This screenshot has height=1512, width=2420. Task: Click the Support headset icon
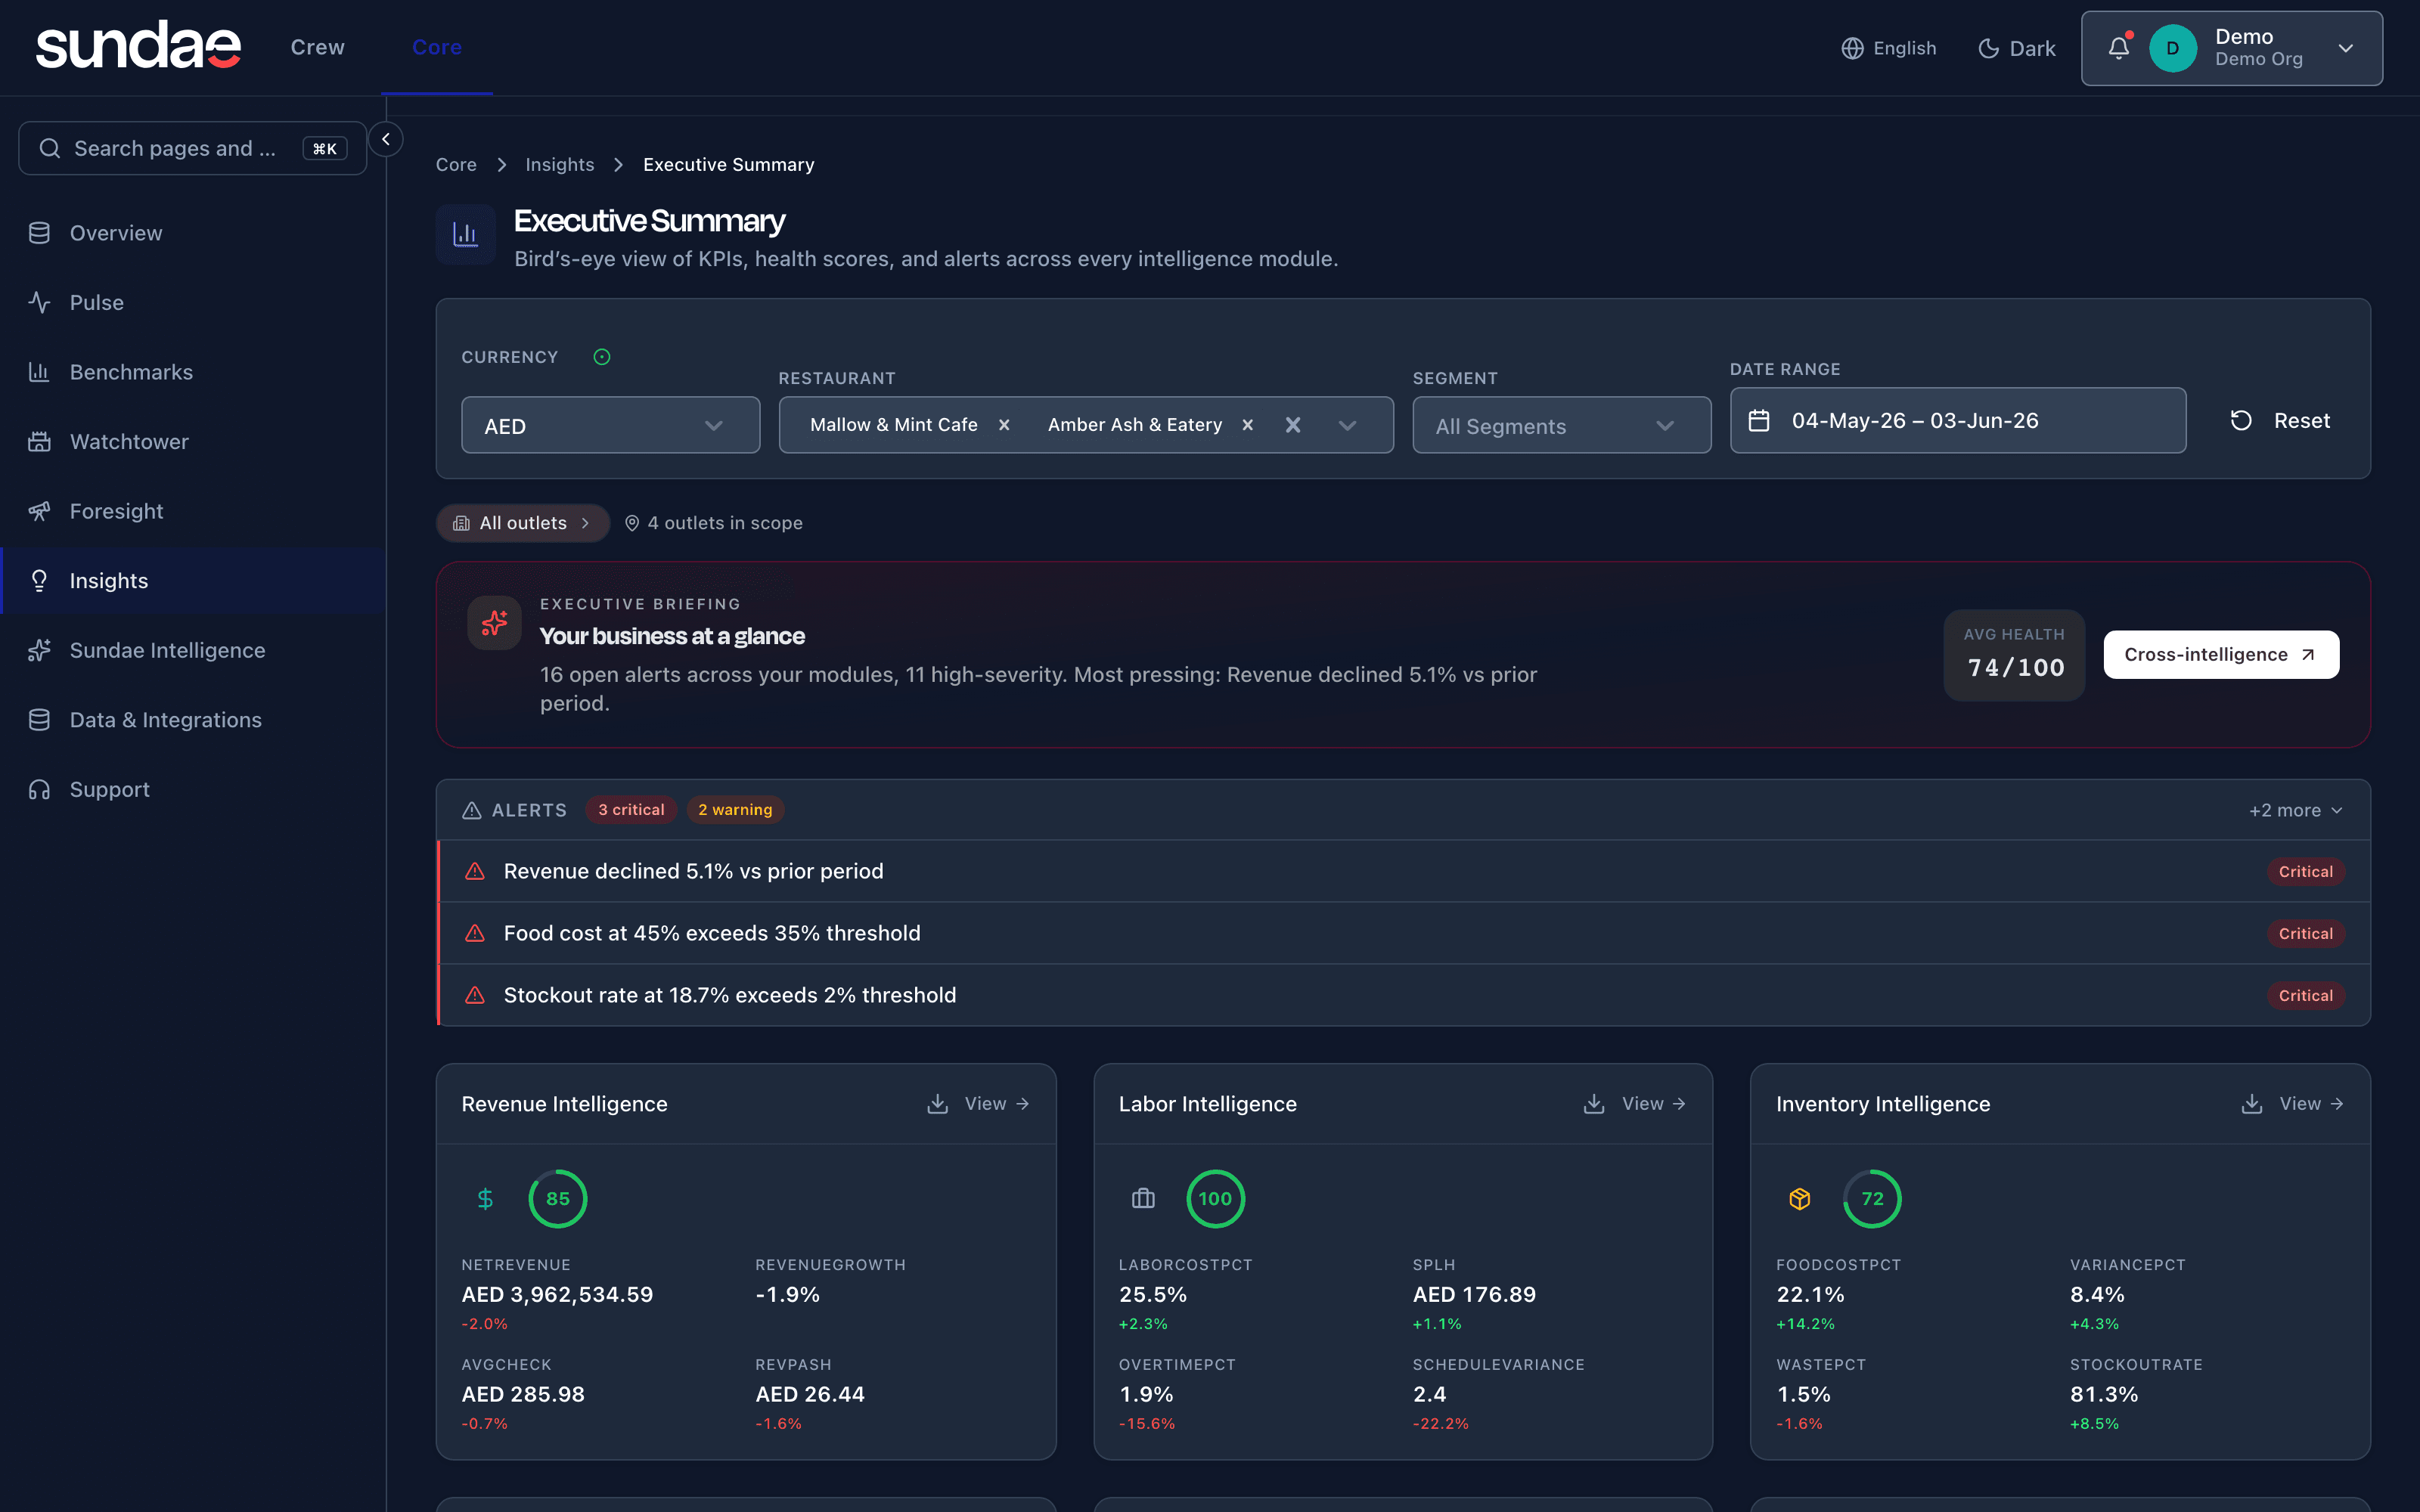tap(39, 789)
